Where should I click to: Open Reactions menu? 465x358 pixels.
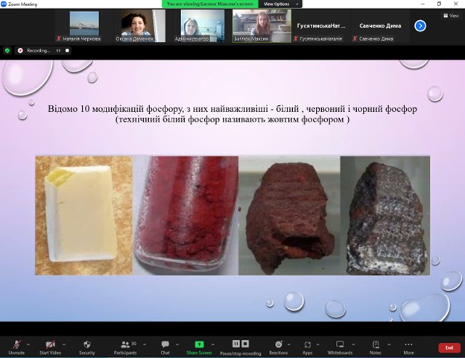[279, 347]
